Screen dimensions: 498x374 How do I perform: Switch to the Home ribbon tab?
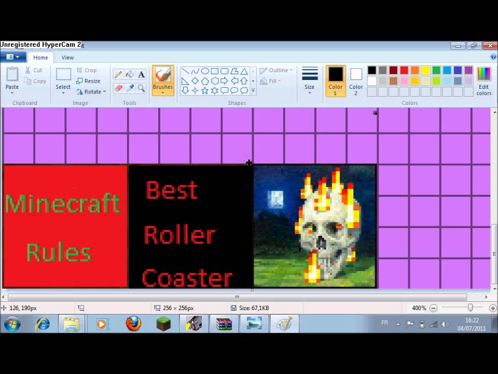pyautogui.click(x=40, y=58)
